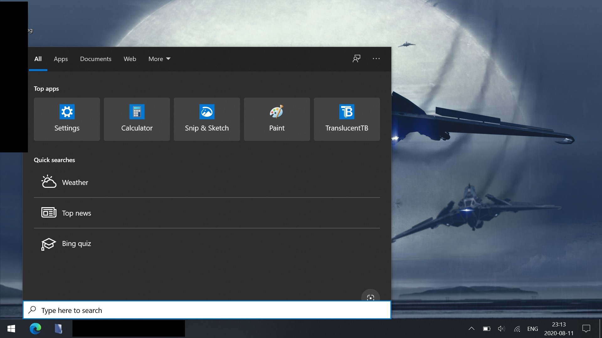Launch Paint from Top apps
602x338 pixels.
[277, 119]
